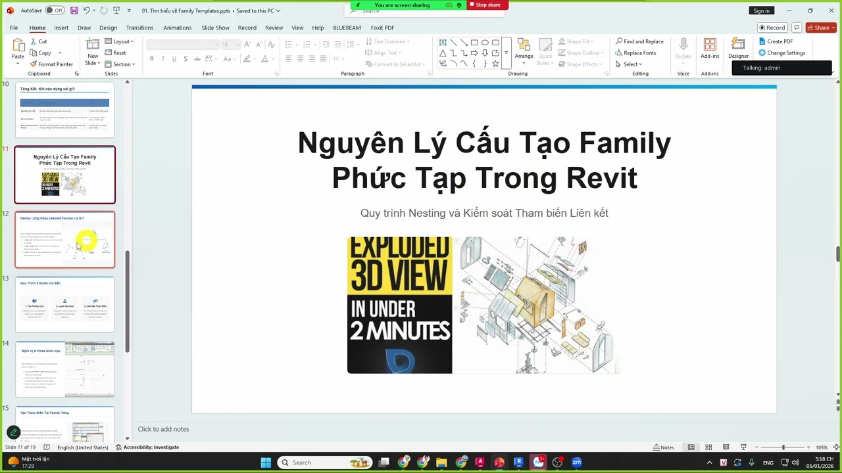Toggle strikethrough formatting
Viewport: 842px width, 473px height.
196,58
